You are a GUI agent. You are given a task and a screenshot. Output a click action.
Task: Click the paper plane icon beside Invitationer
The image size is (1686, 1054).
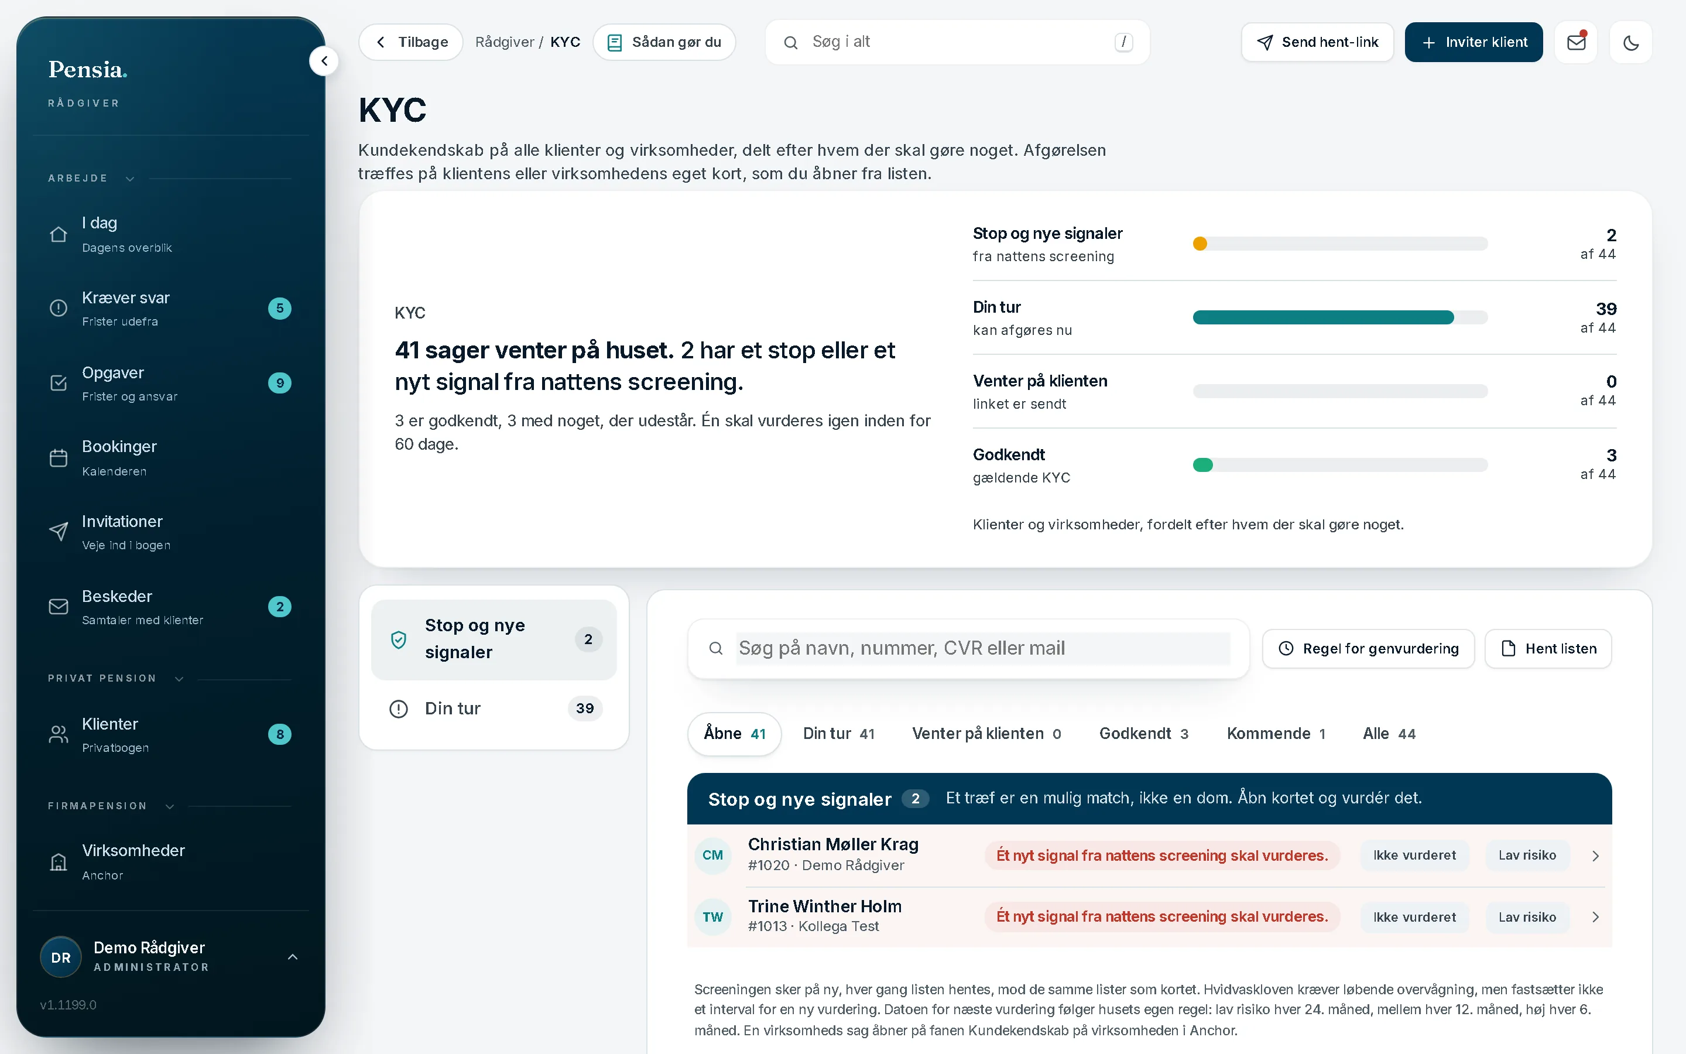coord(59,532)
